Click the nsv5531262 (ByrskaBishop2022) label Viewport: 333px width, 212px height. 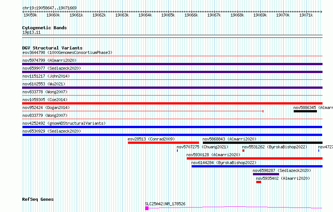(275, 147)
